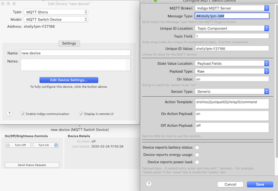Click the Off Action Payload field

232,128
